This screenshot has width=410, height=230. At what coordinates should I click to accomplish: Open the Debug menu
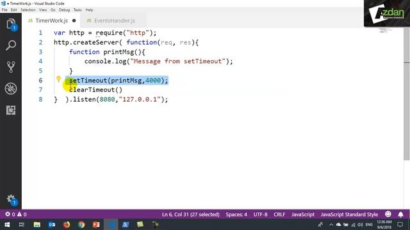(x=64, y=10)
